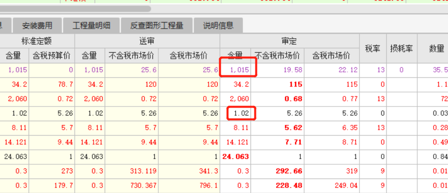
Task: Click the 送审 column group header
Action: tap(147, 41)
